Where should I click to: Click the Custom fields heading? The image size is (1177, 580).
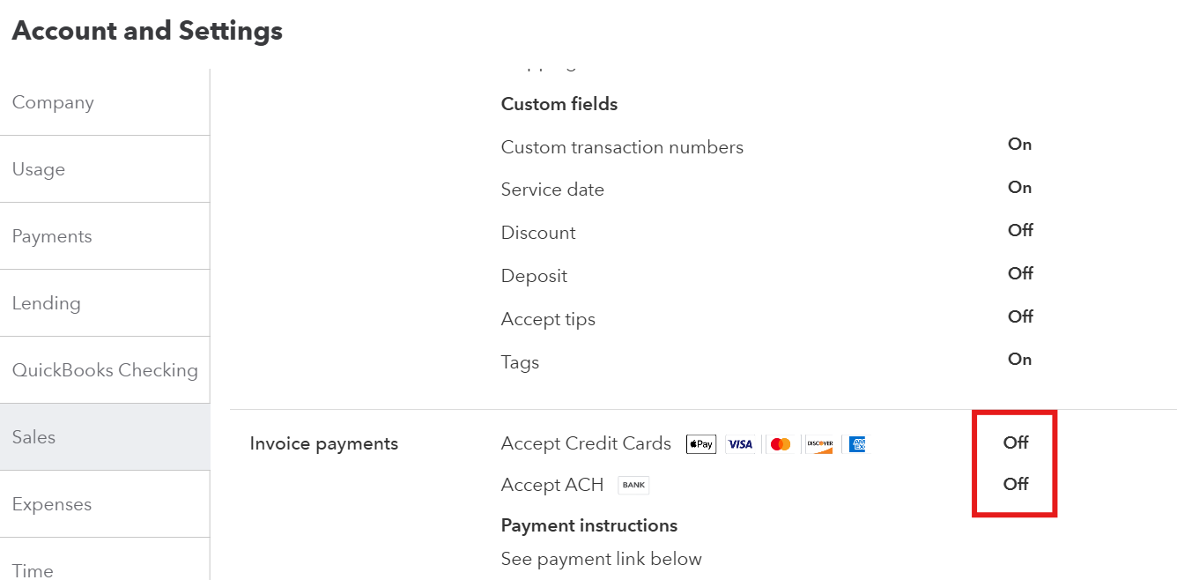point(559,104)
